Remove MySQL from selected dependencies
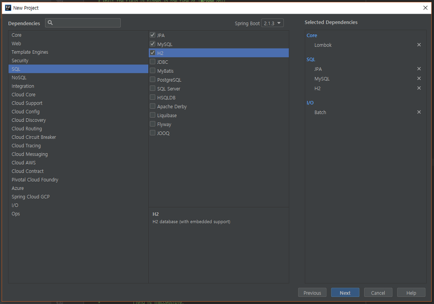Image resolution: width=434 pixels, height=304 pixels. point(419,79)
